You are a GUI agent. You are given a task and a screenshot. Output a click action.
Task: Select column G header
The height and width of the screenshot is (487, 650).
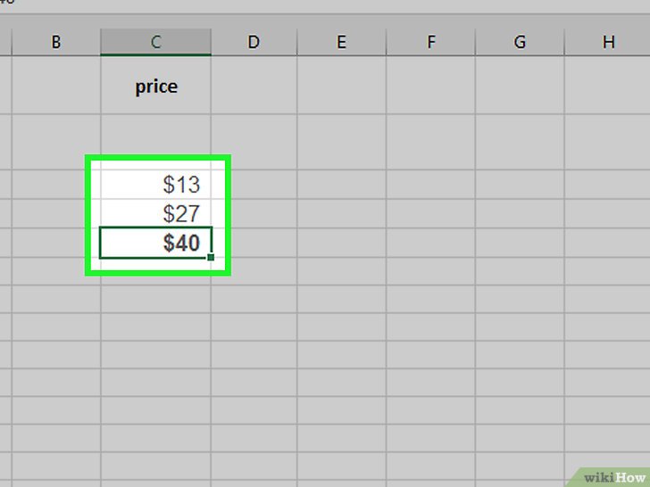(x=520, y=42)
